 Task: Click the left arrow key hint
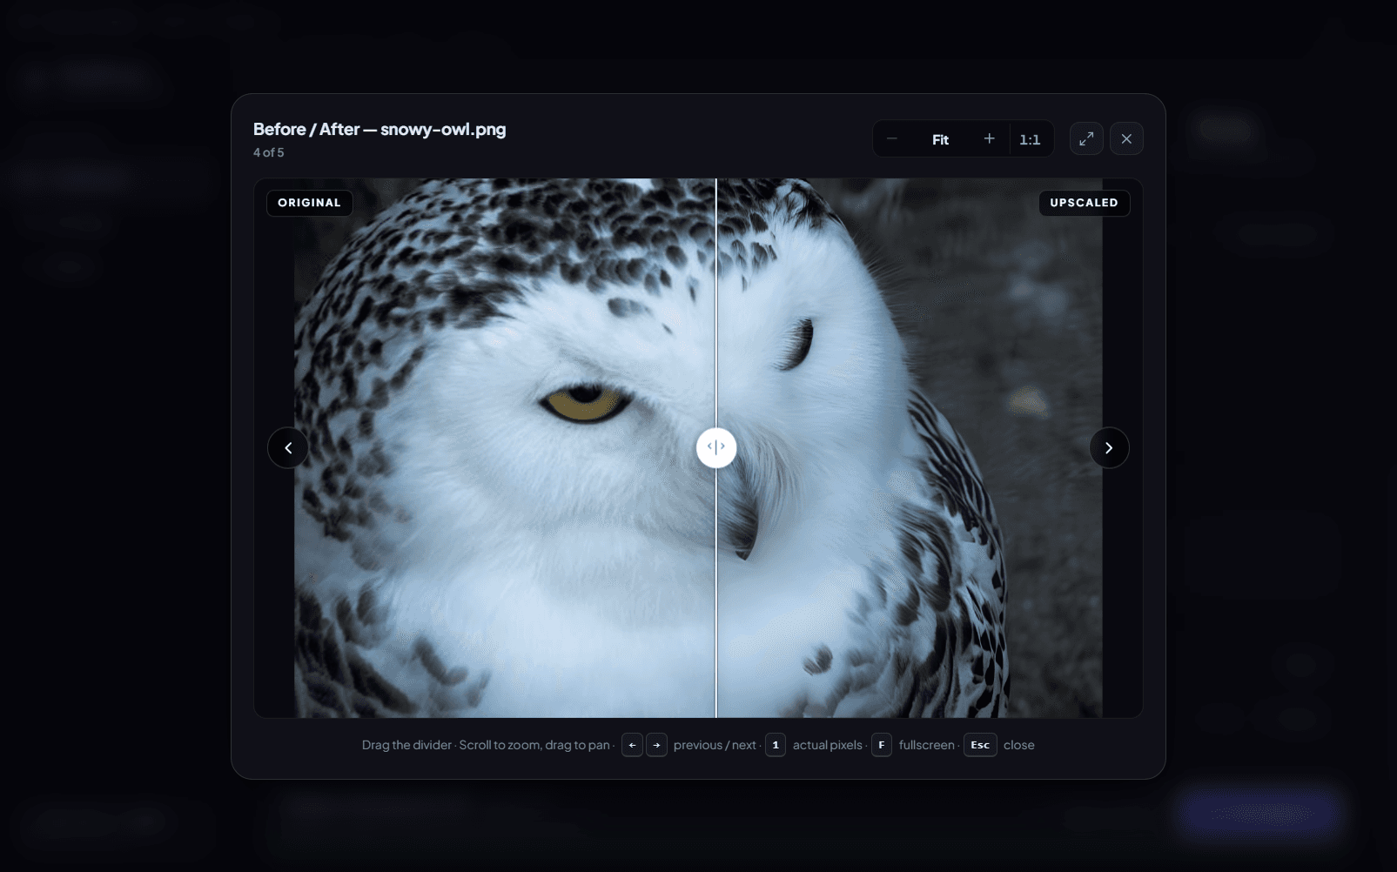pos(632,745)
